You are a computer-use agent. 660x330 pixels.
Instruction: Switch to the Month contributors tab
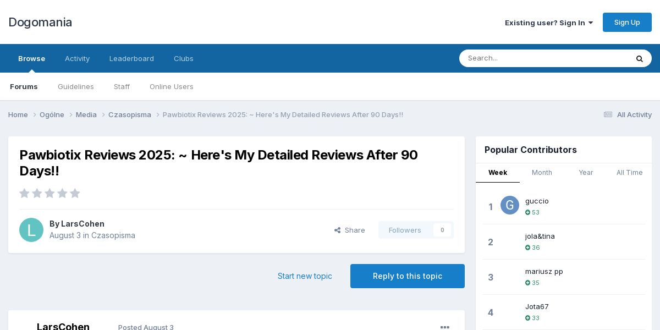point(542,173)
